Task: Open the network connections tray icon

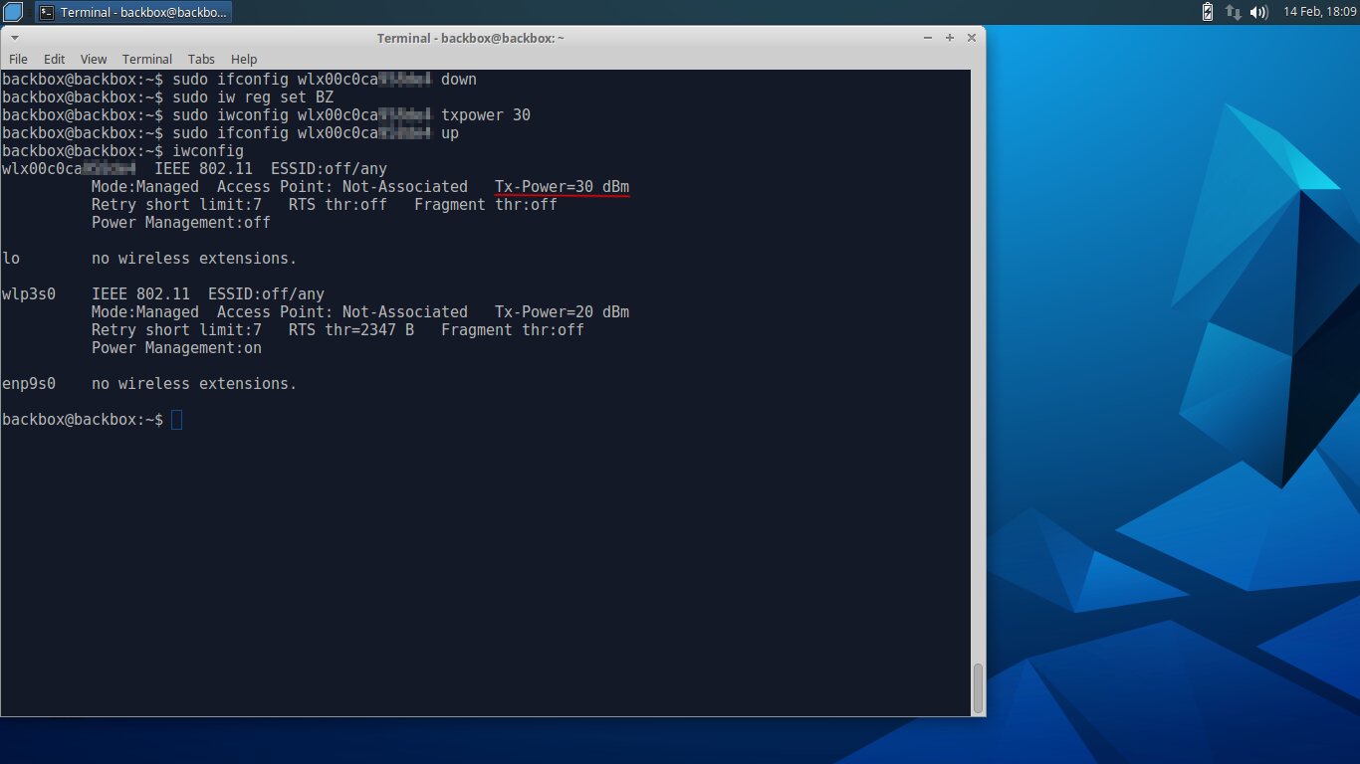Action: tap(1233, 12)
